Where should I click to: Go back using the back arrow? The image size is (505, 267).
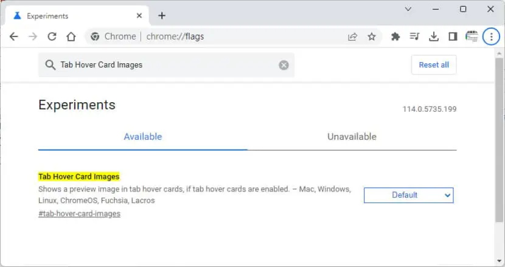pyautogui.click(x=14, y=36)
